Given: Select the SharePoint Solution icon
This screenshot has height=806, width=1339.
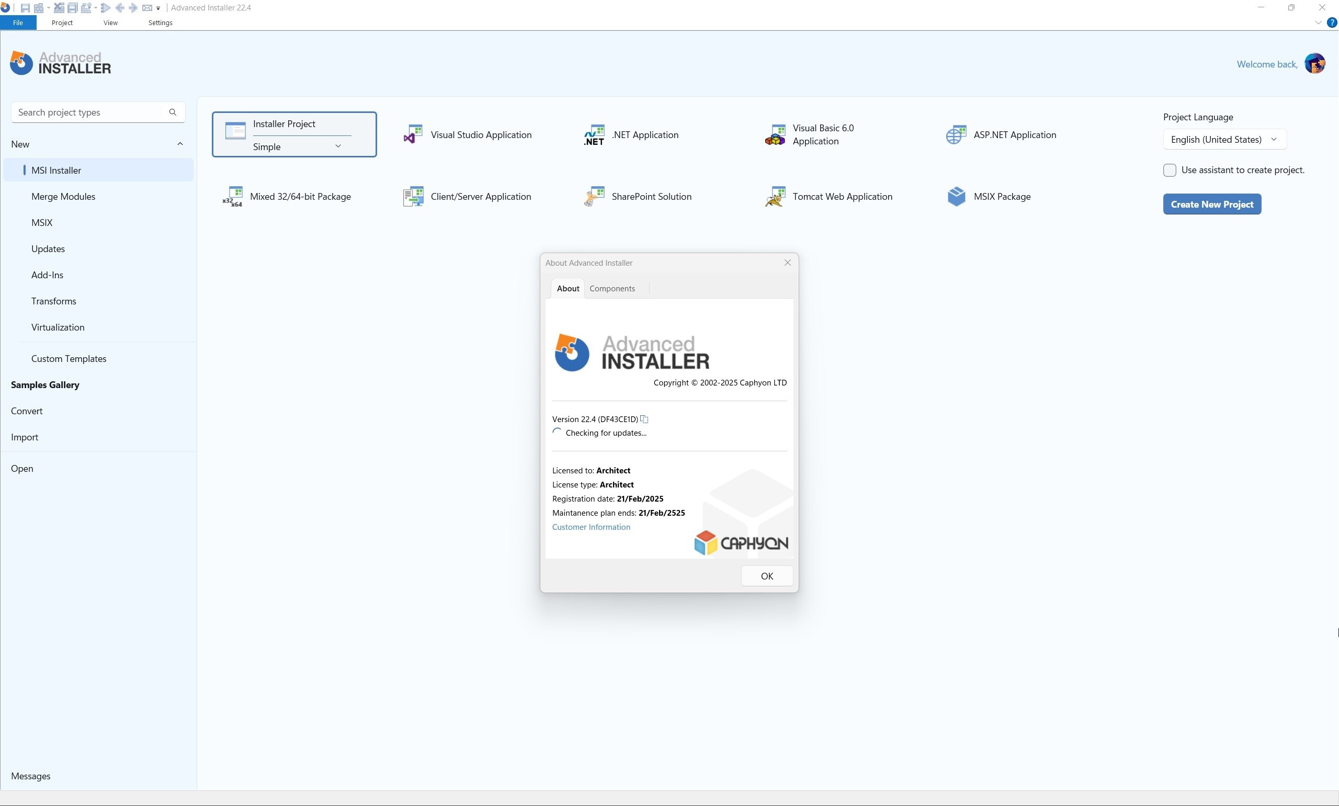Looking at the screenshot, I should 594,197.
